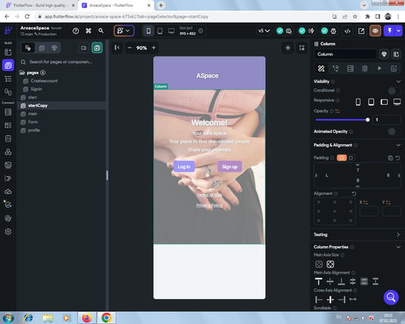
Task: Select desktop device canvas size
Action: coord(172,31)
